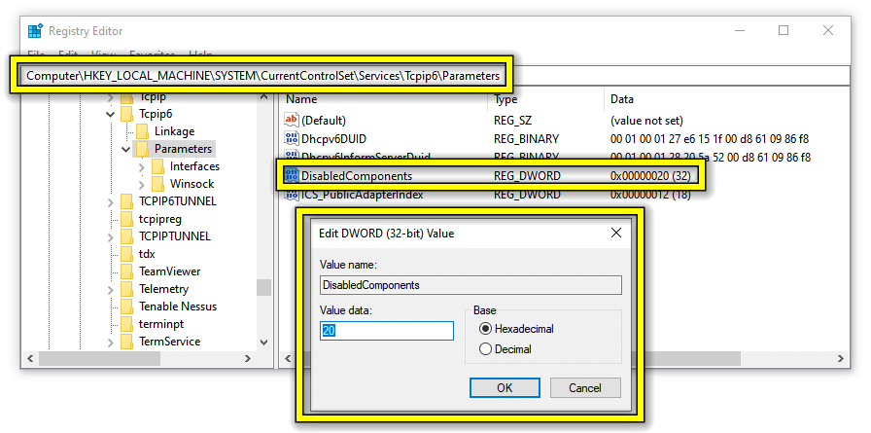Select the (Default) string value icon
This screenshot has width=871, height=433.
tap(292, 120)
